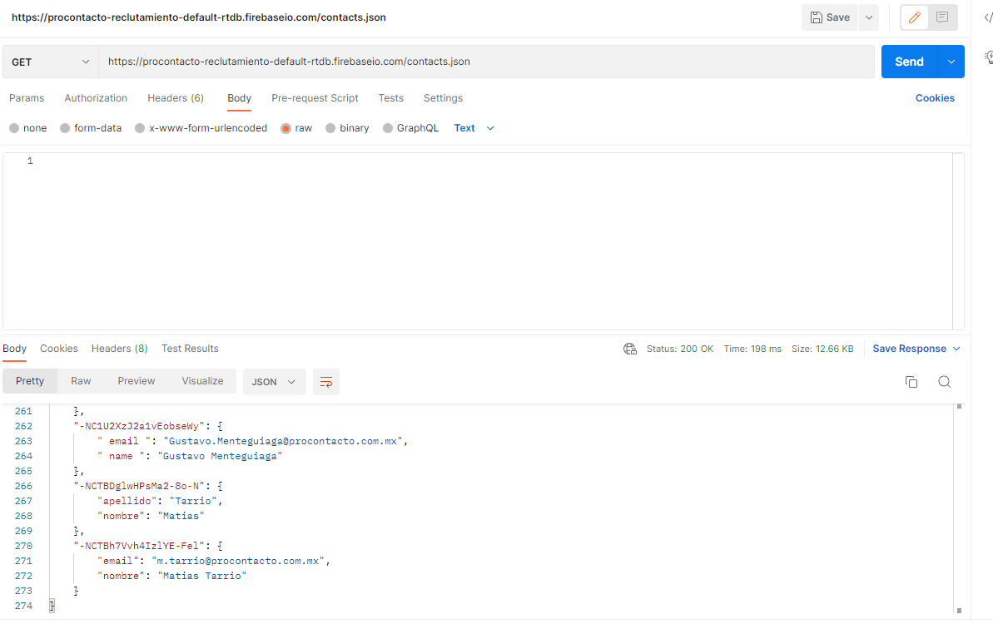Click the "Matias Tarrio" nombre value
This screenshot has height=624, width=993.
(202, 577)
